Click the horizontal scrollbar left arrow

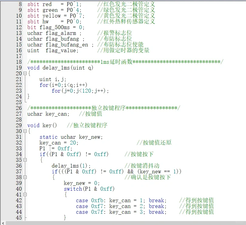pos(3,223)
